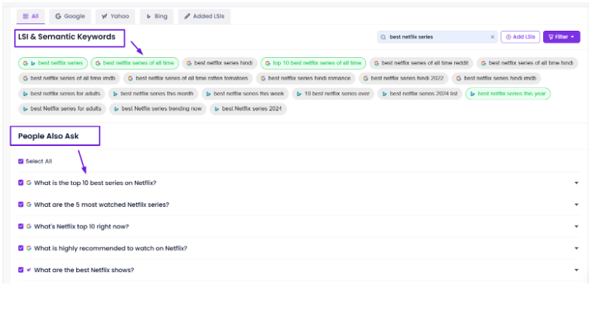Toggle the Select All checkbox
The width and height of the screenshot is (589, 312).
tap(20, 161)
